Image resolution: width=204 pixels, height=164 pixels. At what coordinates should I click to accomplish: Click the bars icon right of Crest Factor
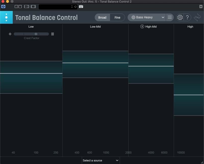pyautogui.click(x=52, y=34)
